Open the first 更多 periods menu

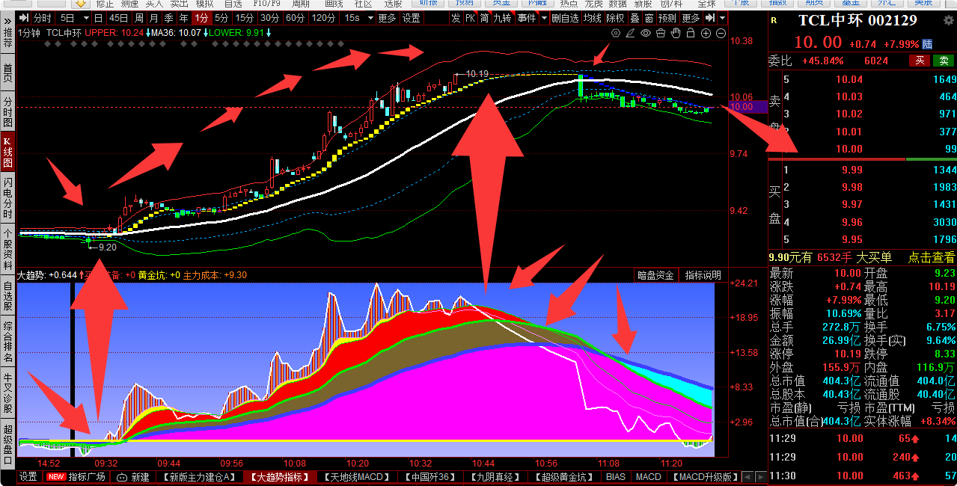[387, 18]
